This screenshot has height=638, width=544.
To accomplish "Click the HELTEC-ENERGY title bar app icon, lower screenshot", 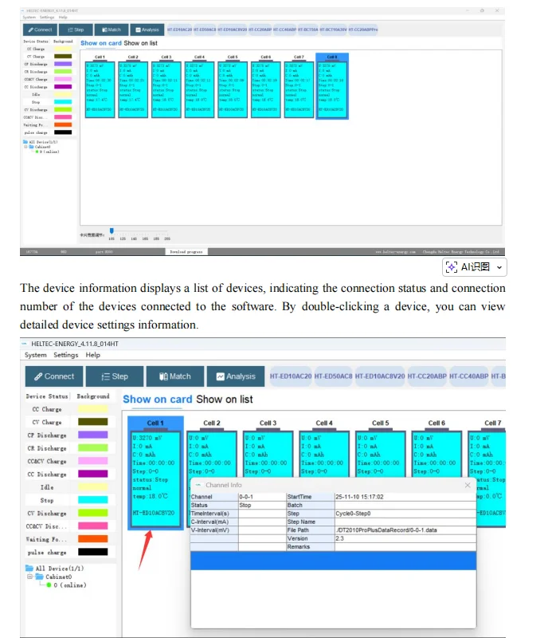I will [25, 344].
